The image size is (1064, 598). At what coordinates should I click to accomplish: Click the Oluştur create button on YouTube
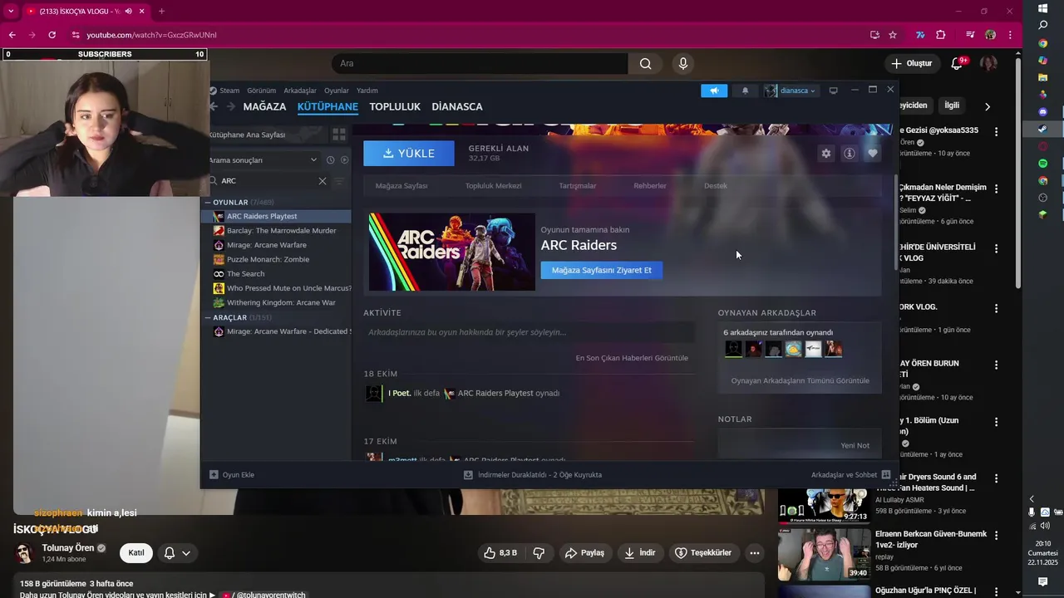[x=912, y=63]
